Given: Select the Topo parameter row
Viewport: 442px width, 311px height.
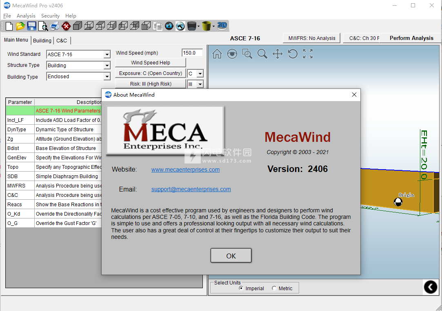Looking at the screenshot, I should tap(53, 167).
